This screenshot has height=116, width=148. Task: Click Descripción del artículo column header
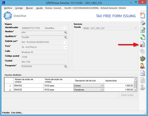point(89,81)
